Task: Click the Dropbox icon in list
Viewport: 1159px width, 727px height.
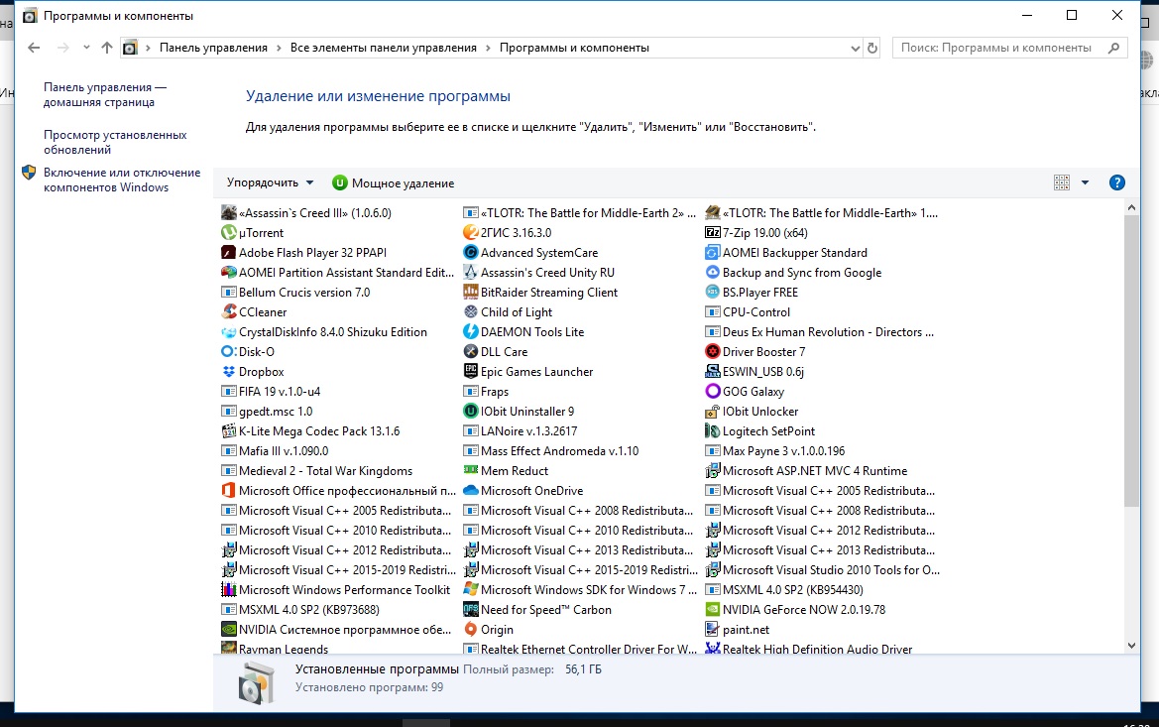Action: (x=228, y=371)
